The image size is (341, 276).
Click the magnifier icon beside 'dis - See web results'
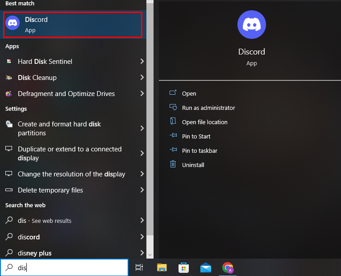point(9,220)
